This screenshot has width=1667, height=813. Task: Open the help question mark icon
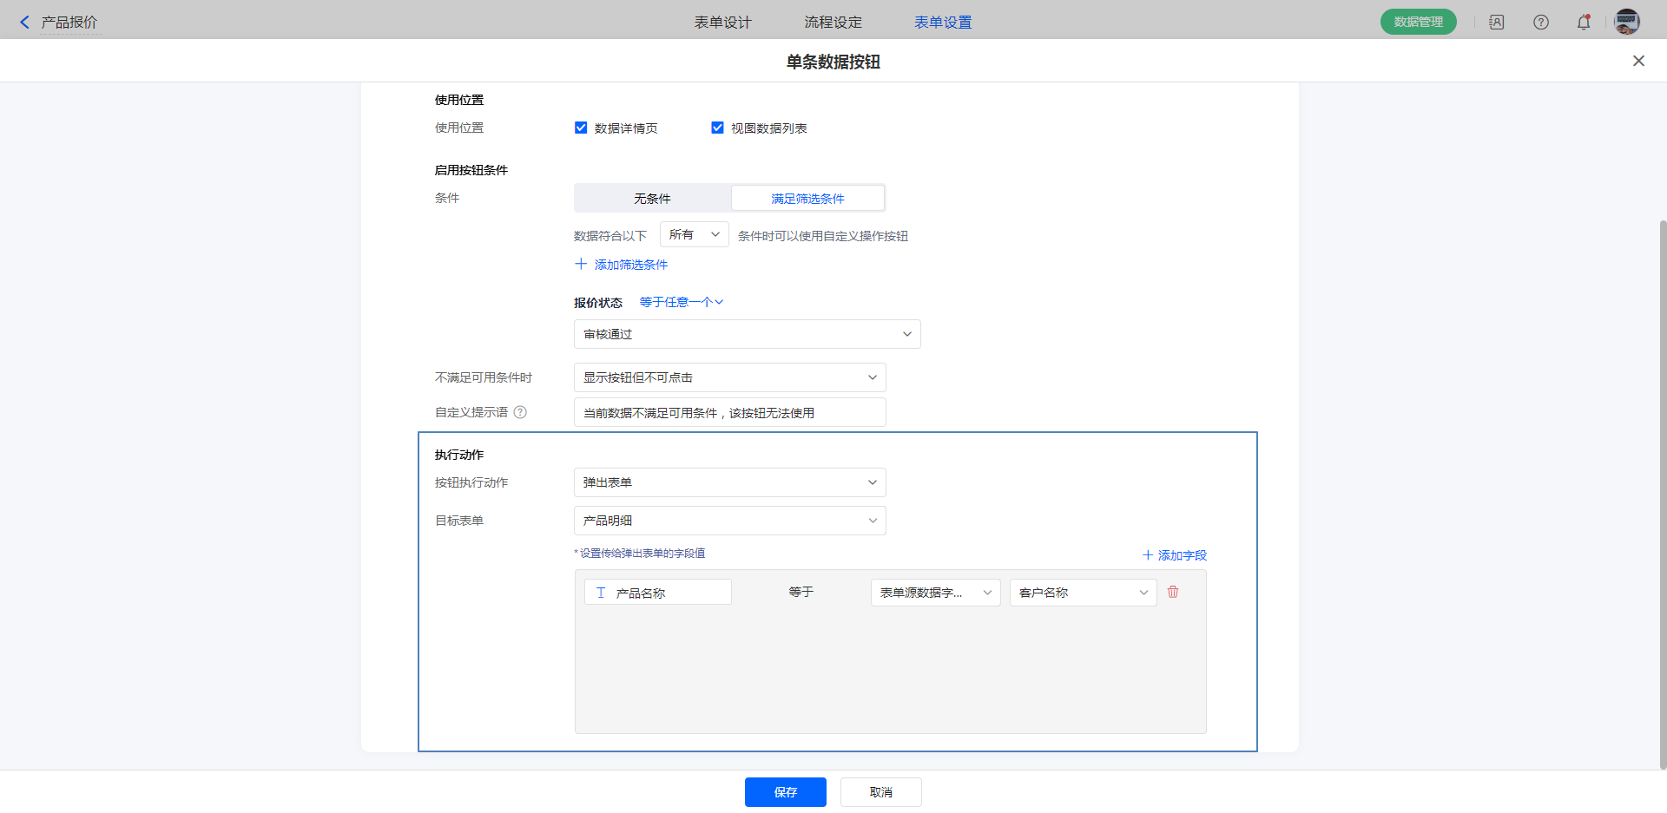1540,23
